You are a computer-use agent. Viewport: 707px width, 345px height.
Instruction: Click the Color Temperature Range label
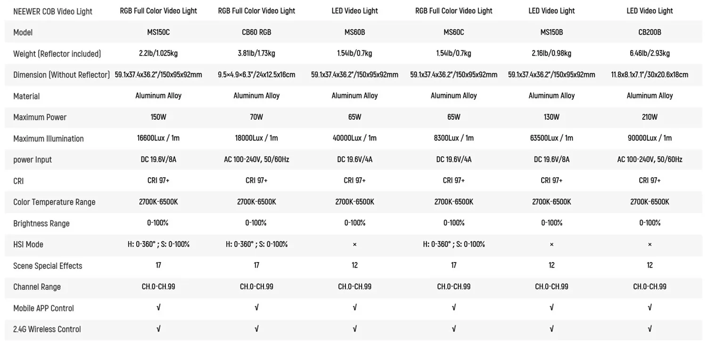(54, 202)
